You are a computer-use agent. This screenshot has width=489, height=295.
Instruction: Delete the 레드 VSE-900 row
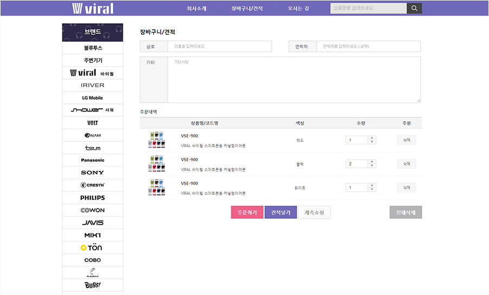[407, 140]
